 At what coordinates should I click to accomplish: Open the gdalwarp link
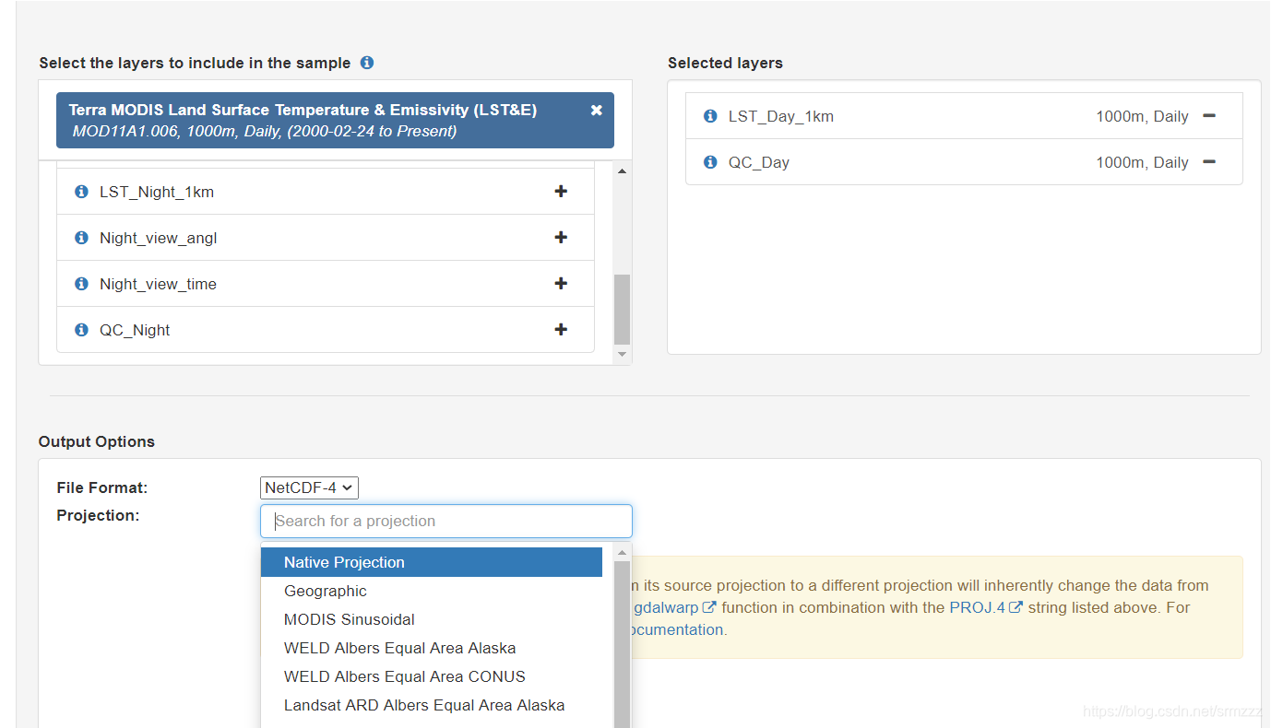point(675,607)
